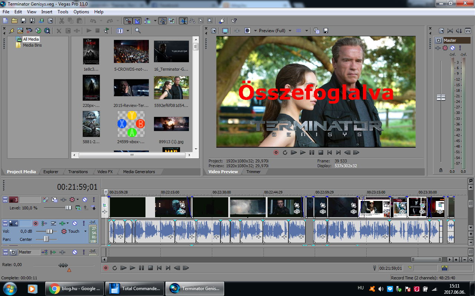475x296 pixels.
Task: Select the 24599-xbox media thumbnail
Action: click(131, 124)
